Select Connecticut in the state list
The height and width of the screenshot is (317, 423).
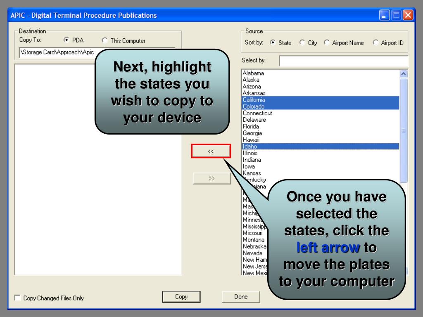point(321,113)
